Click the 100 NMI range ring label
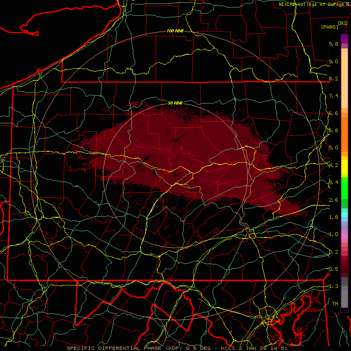Viewport: 351px width, 351px height. (x=175, y=31)
